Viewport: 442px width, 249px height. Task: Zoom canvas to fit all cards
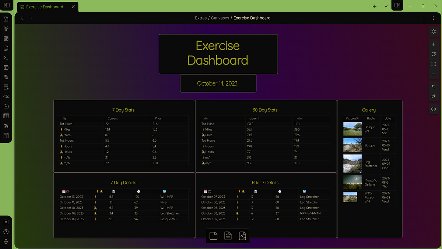433,64
